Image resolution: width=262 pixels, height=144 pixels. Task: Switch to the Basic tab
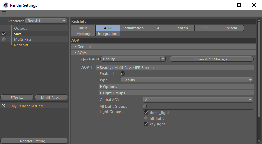click(x=83, y=28)
